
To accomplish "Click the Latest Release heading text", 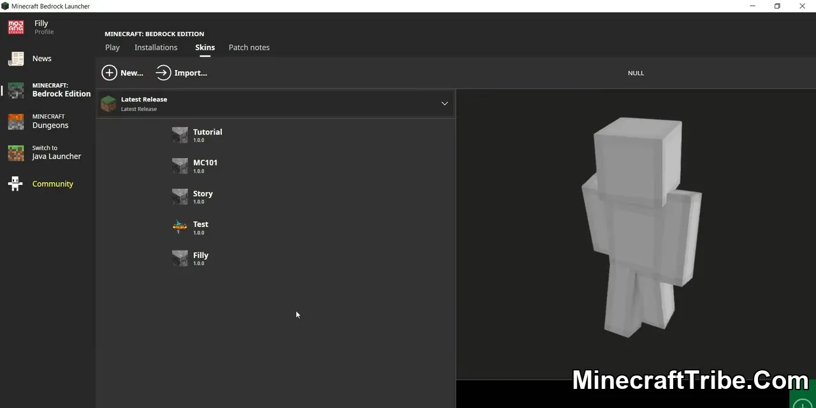I will [x=144, y=99].
